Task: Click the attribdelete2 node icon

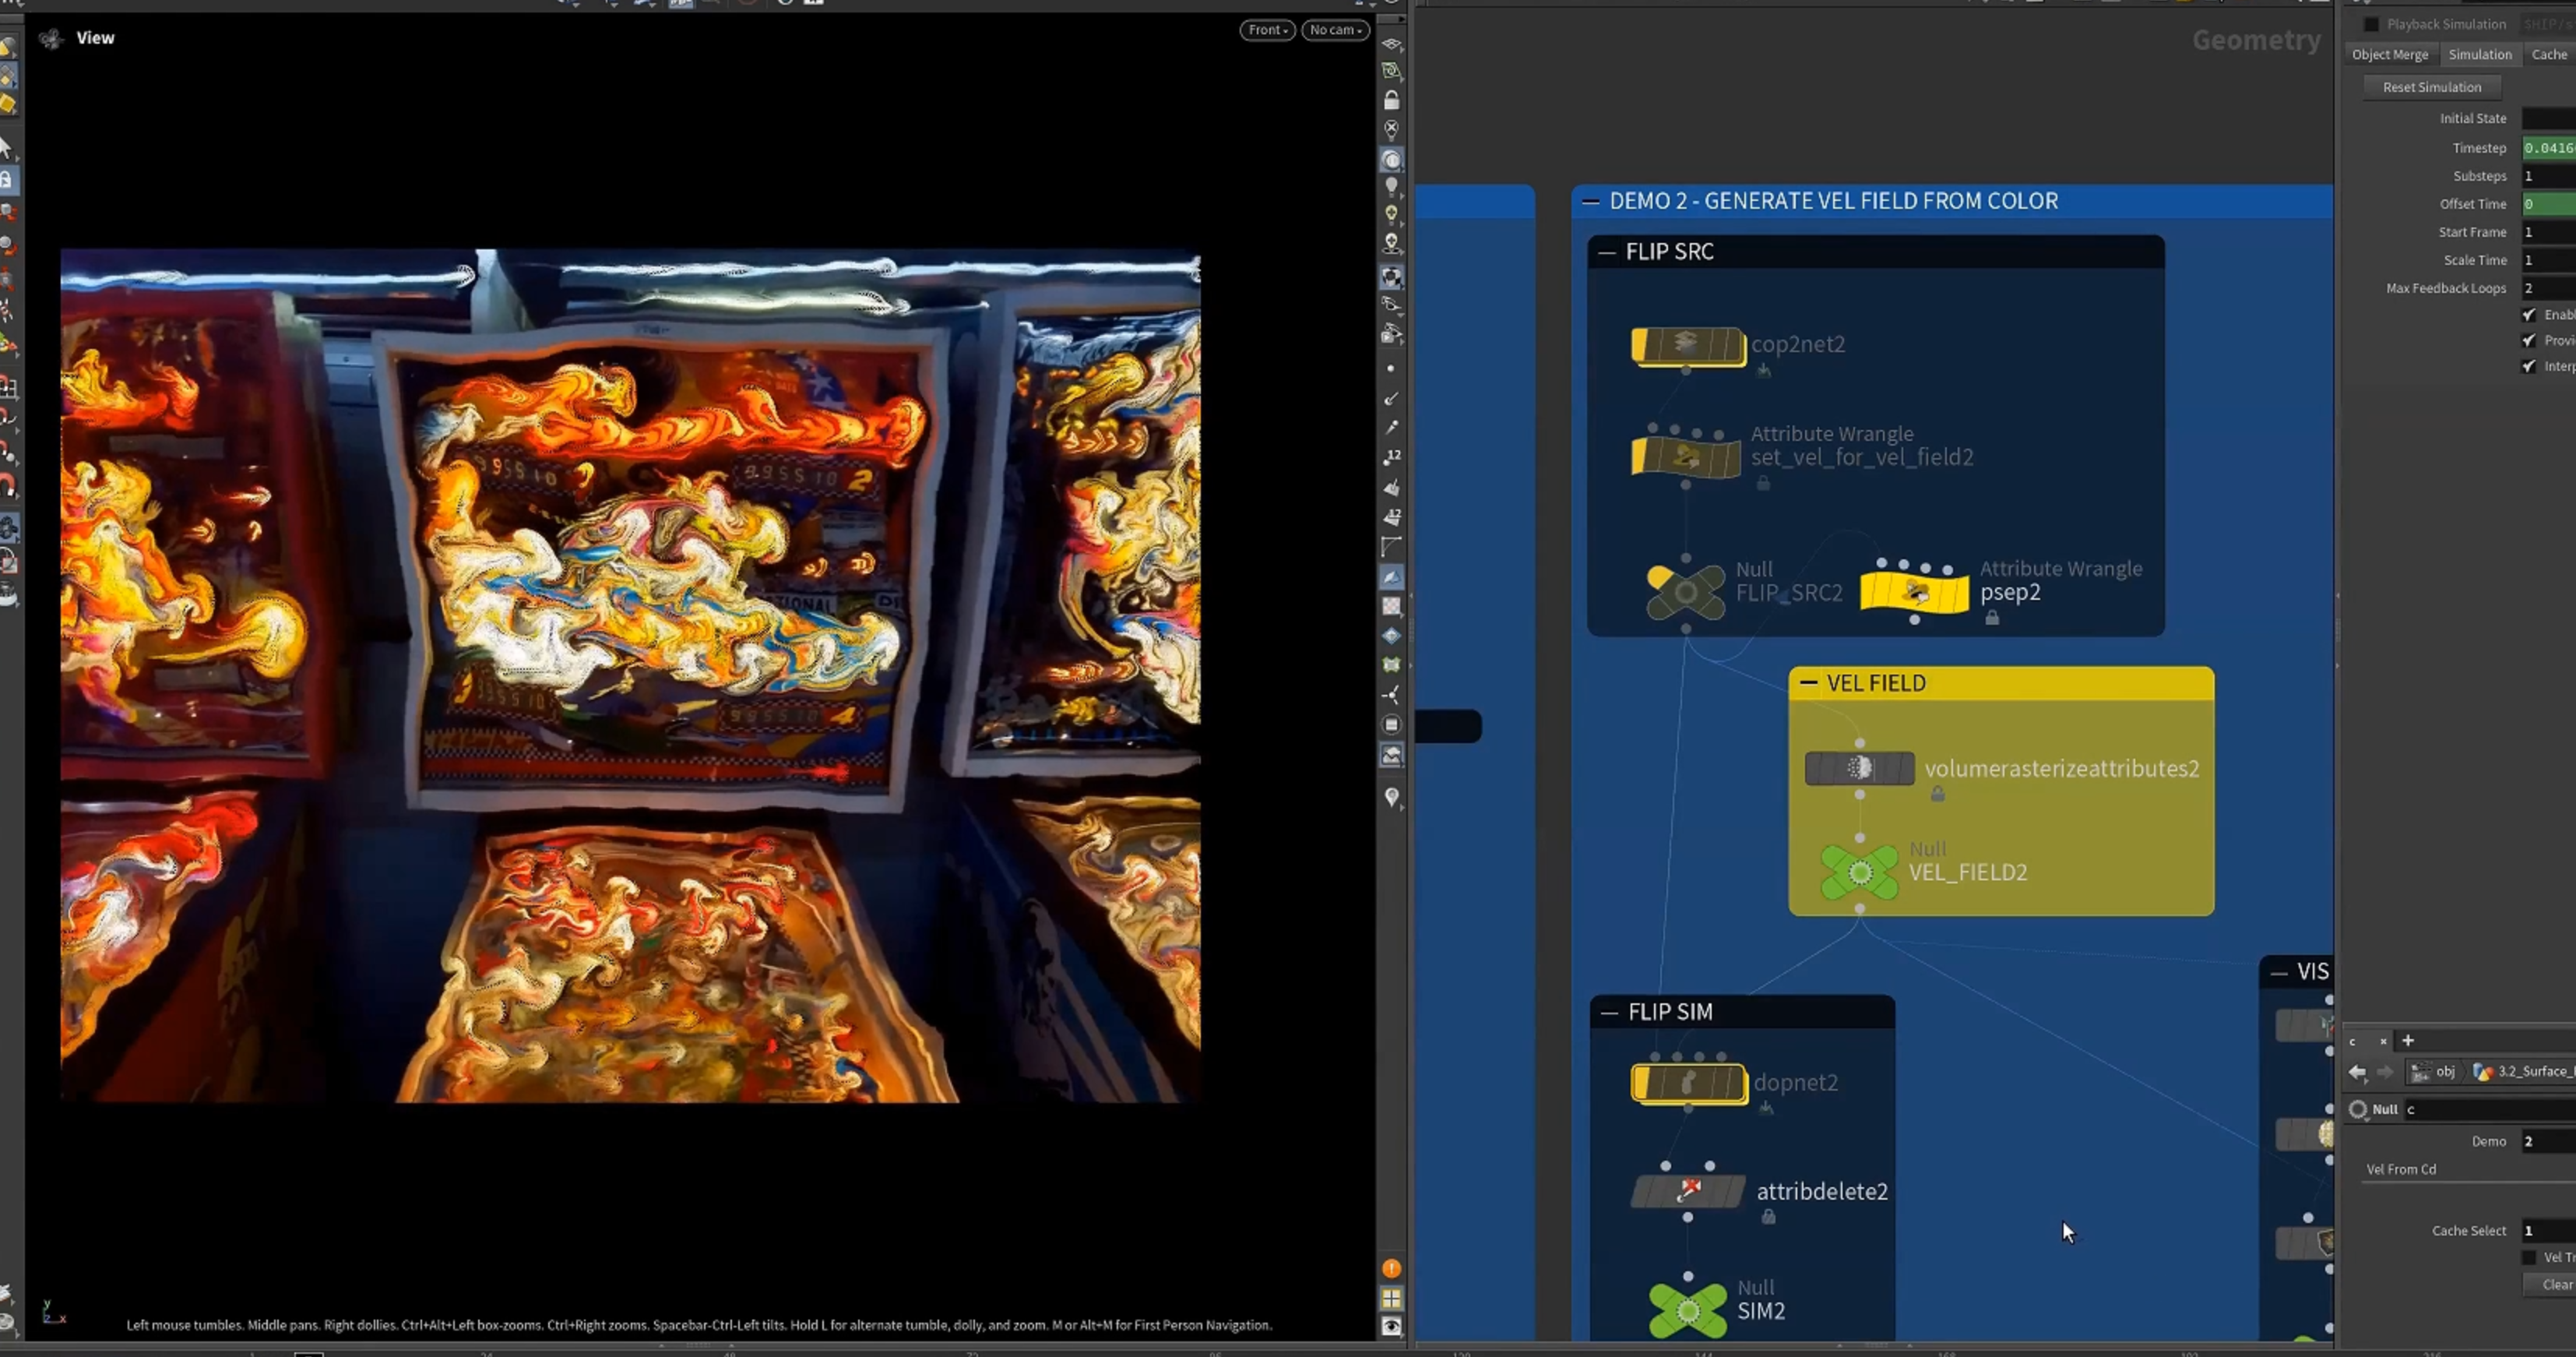Action: (1688, 1191)
